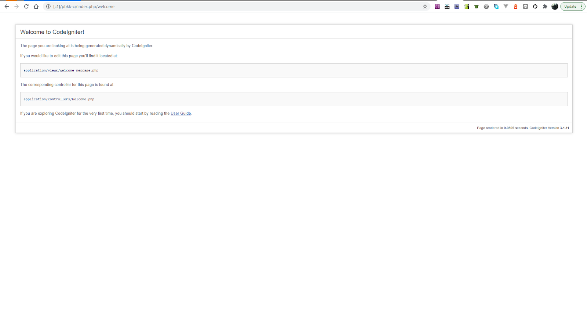Click the black circular-arrows sync extension
This screenshot has width=587, height=319.
(535, 7)
